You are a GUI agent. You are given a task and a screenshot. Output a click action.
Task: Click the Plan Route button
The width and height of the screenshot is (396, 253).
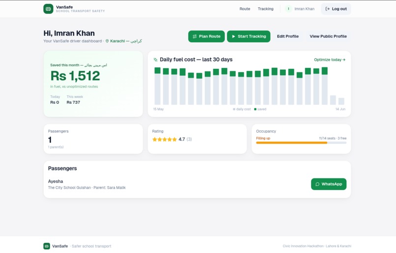click(x=206, y=36)
